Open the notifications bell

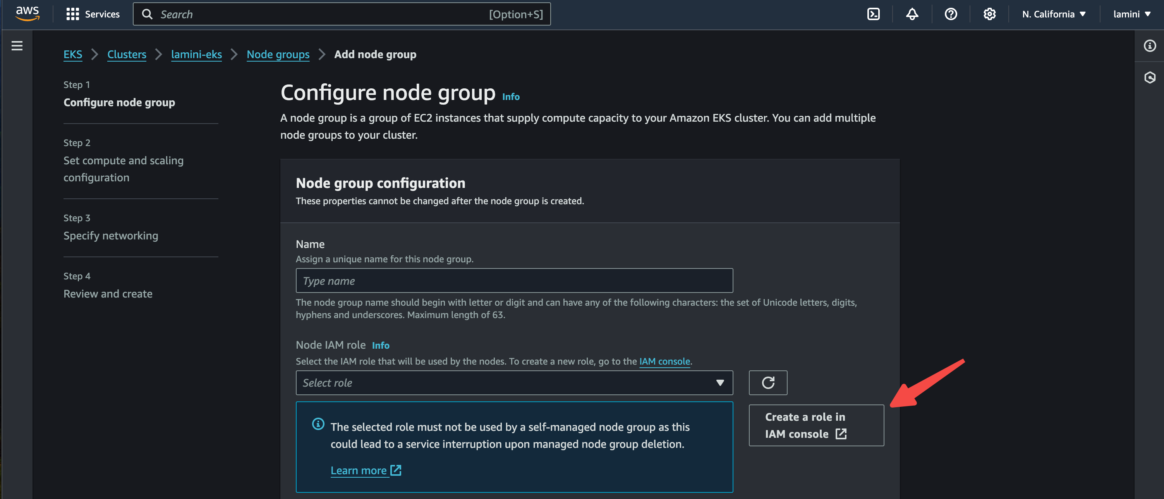[912, 14]
